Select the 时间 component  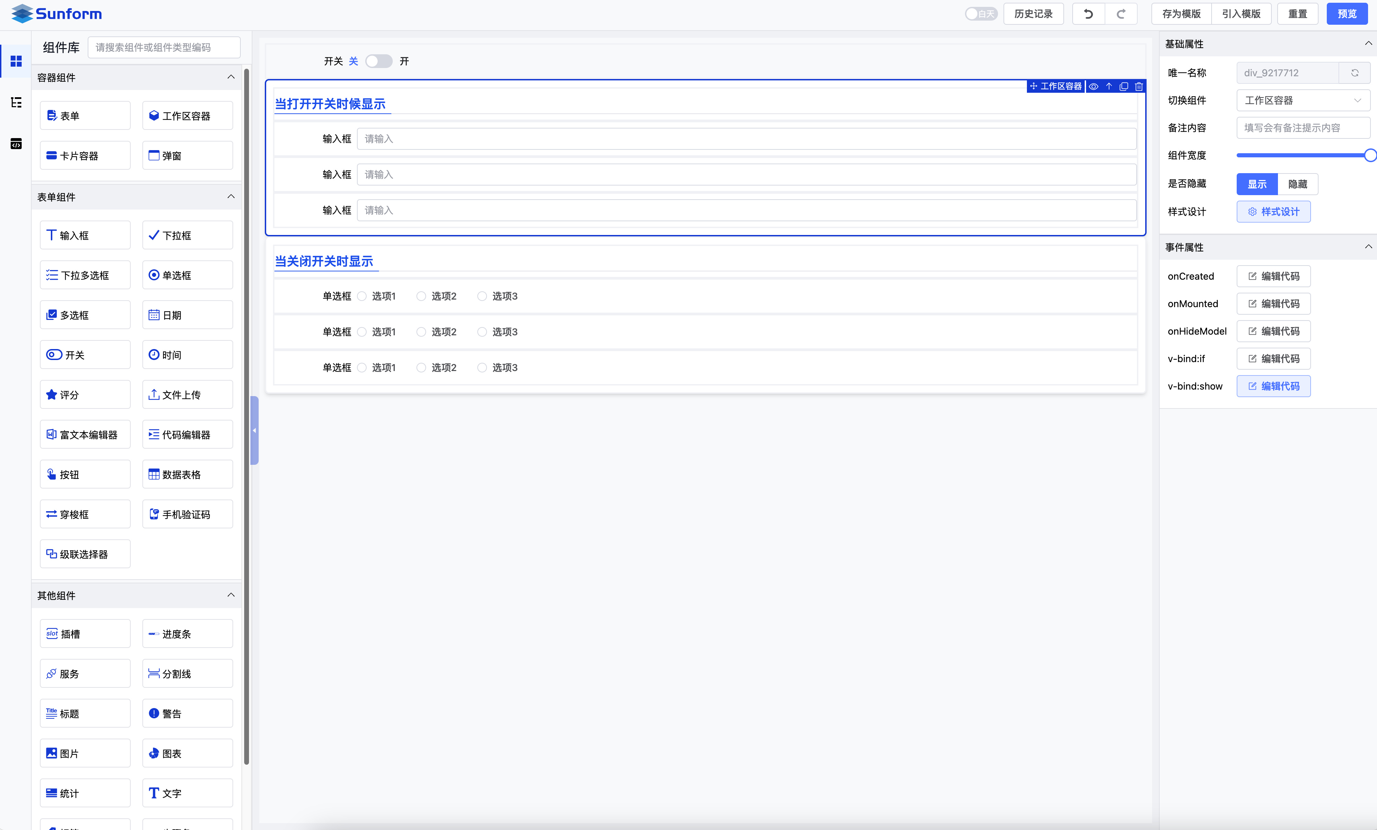[x=187, y=355]
